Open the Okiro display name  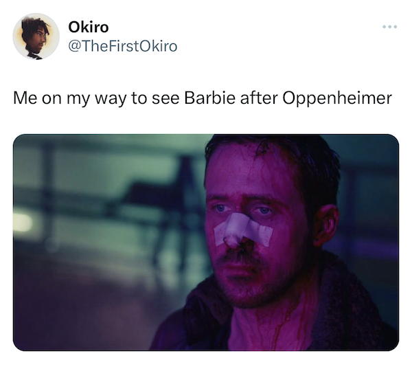click(89, 27)
